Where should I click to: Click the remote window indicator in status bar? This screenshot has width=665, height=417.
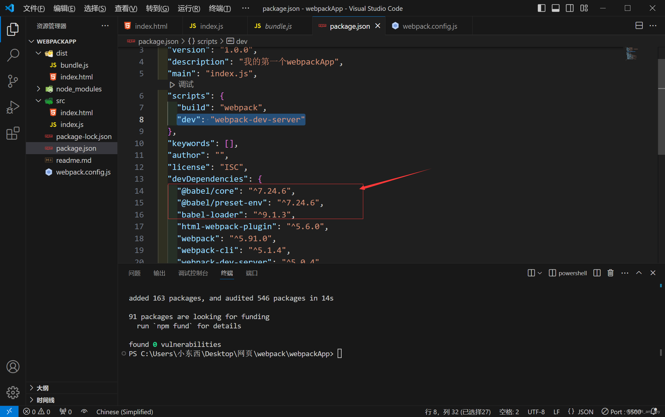coord(9,411)
